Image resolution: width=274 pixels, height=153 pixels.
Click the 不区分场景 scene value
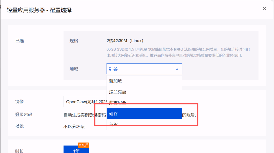point(74,126)
